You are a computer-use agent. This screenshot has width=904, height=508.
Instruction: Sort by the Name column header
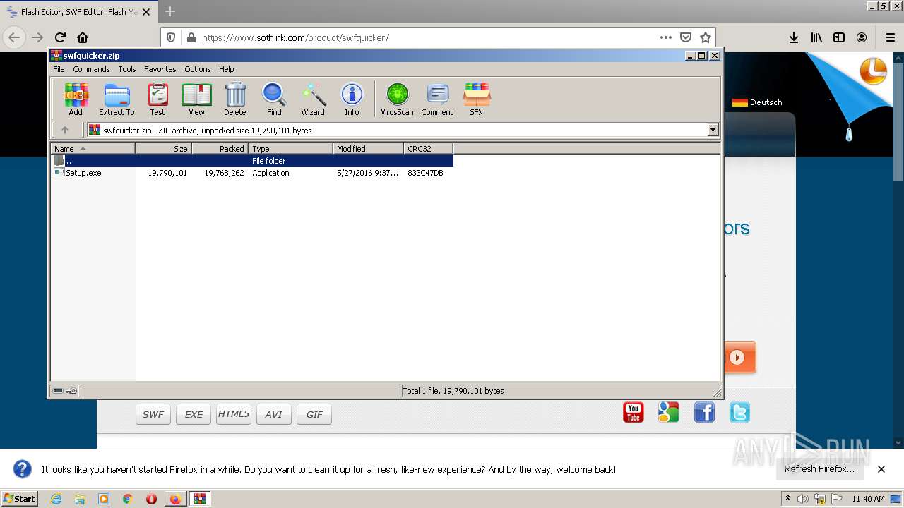(x=93, y=148)
